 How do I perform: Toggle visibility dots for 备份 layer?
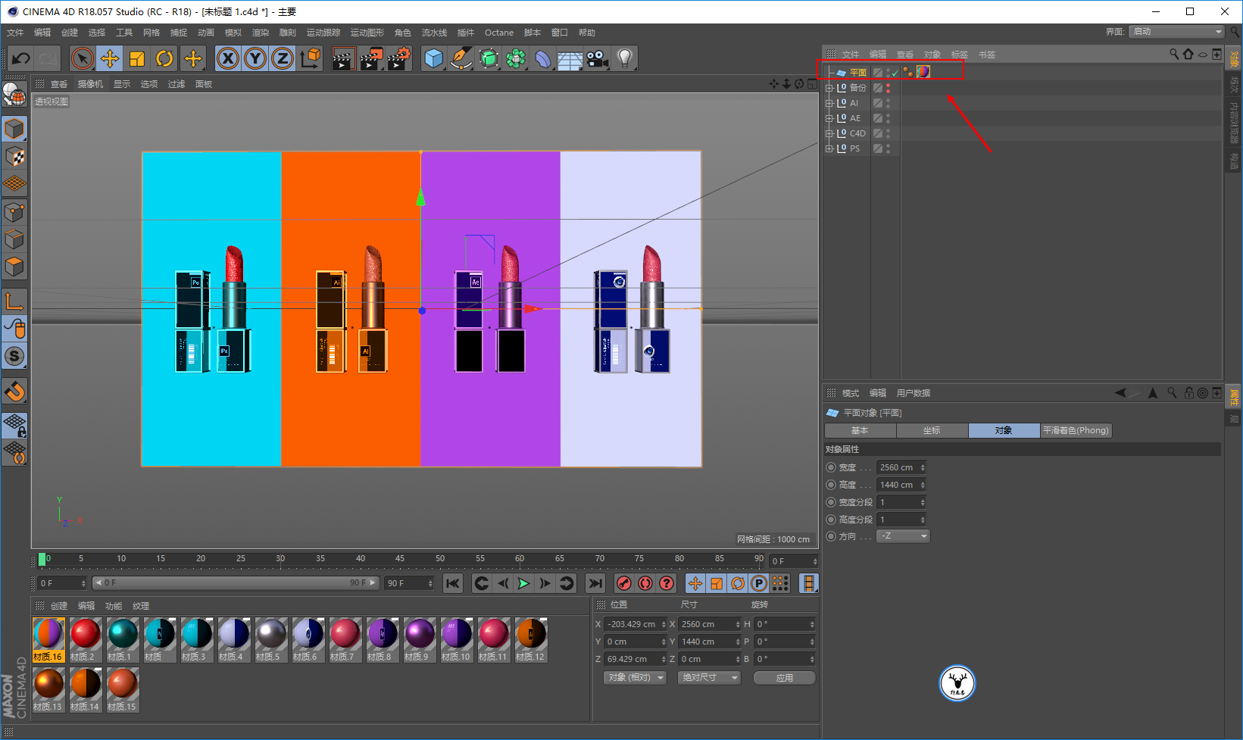click(x=888, y=88)
